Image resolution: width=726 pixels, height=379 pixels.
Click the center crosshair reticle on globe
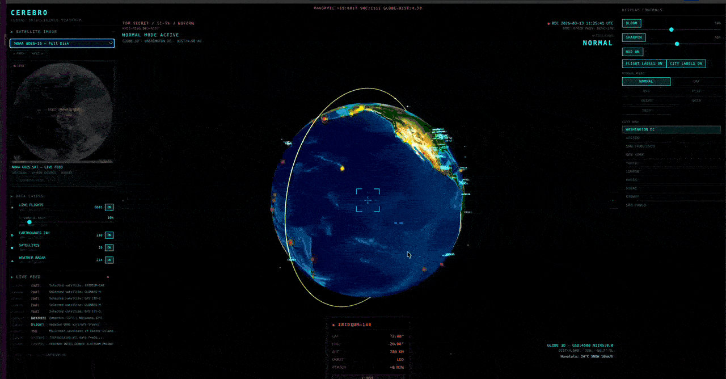coord(368,200)
